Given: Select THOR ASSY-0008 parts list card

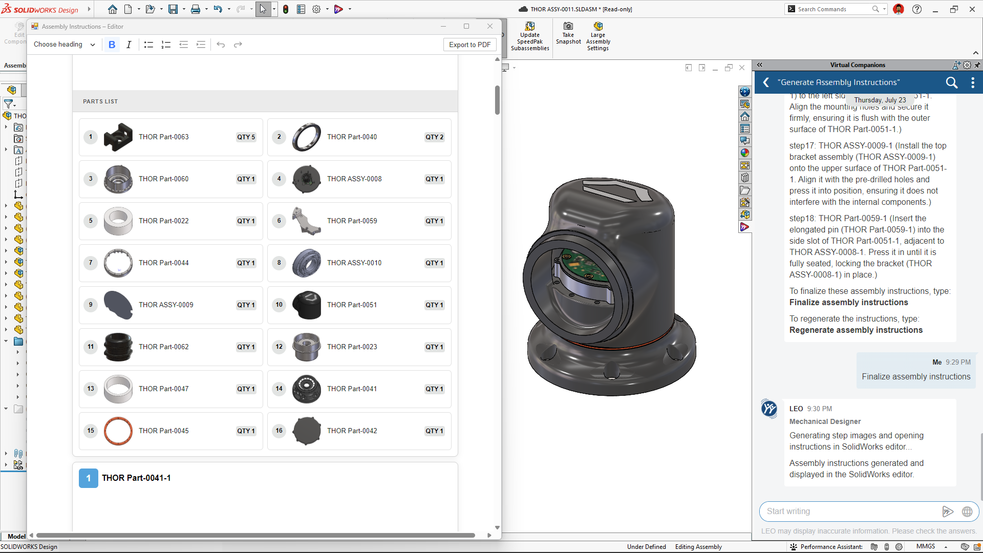Looking at the screenshot, I should coord(359,179).
